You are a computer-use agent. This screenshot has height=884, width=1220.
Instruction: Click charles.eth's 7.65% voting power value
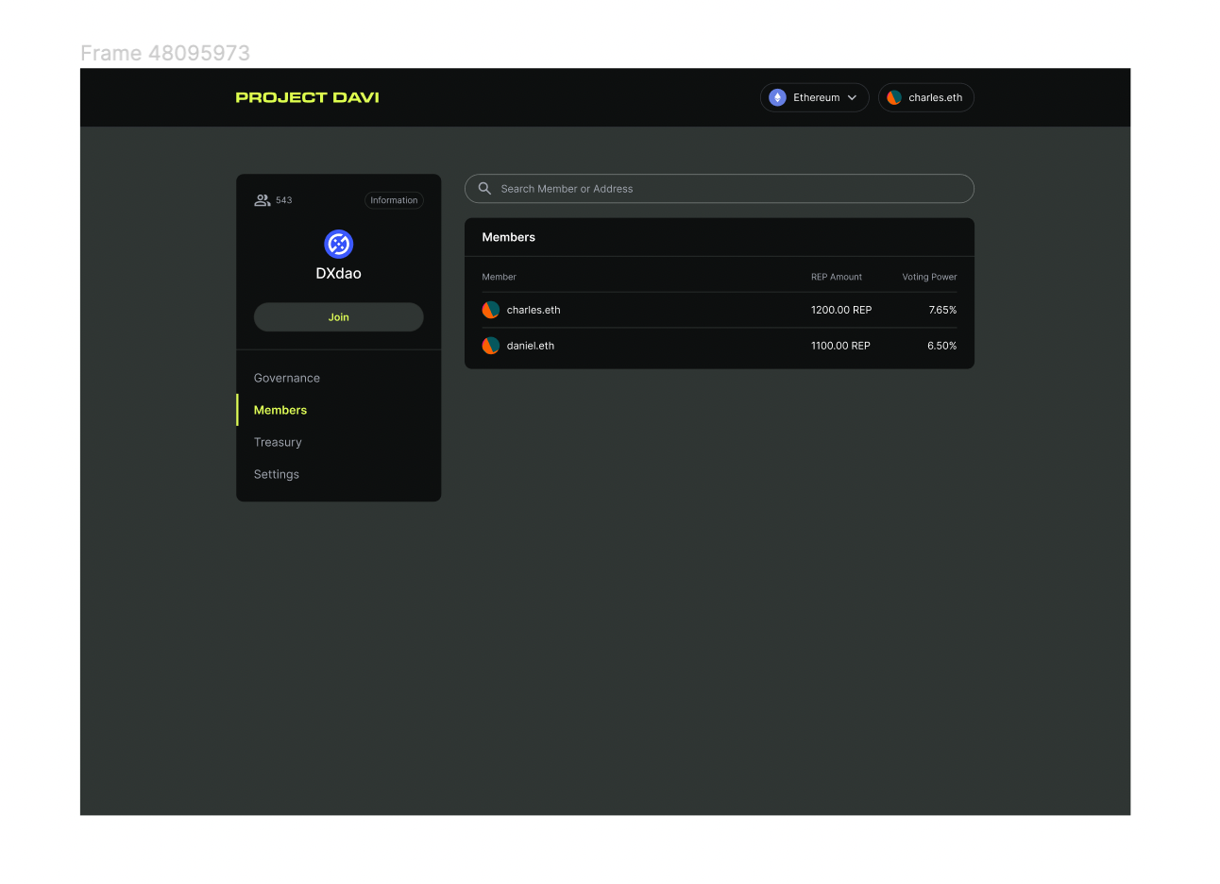(x=942, y=309)
